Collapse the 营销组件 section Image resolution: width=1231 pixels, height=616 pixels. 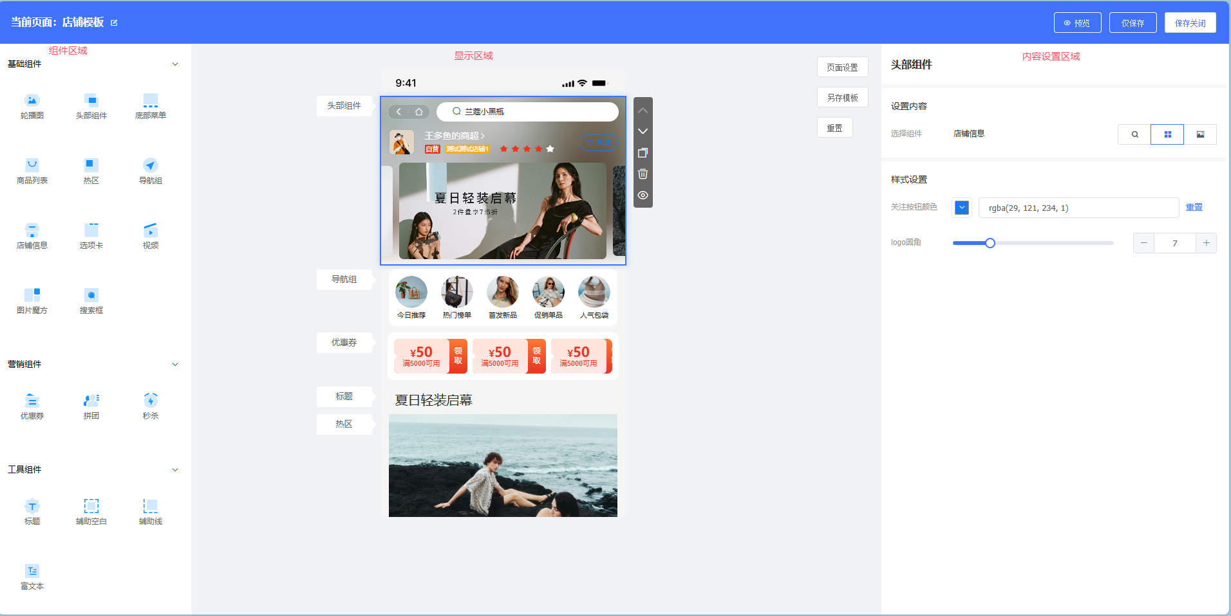click(x=175, y=365)
